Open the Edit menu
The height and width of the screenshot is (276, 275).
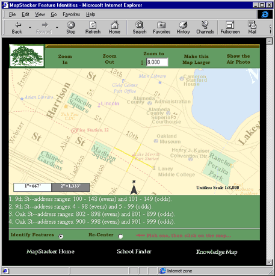pos(25,14)
